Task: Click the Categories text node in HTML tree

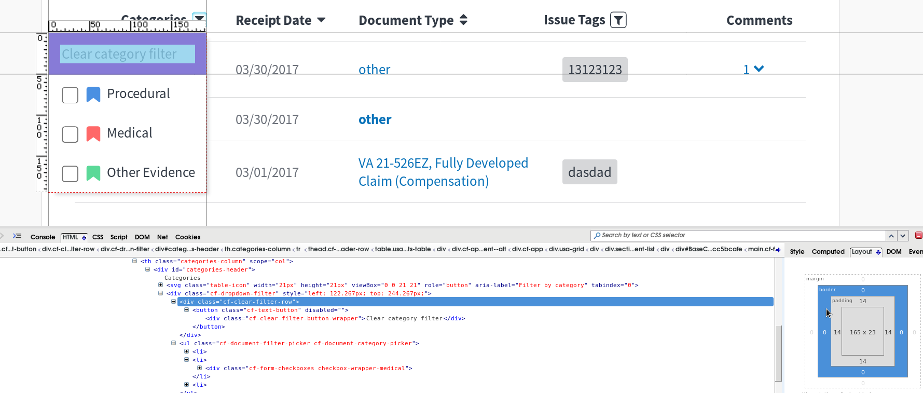Action: (x=182, y=278)
